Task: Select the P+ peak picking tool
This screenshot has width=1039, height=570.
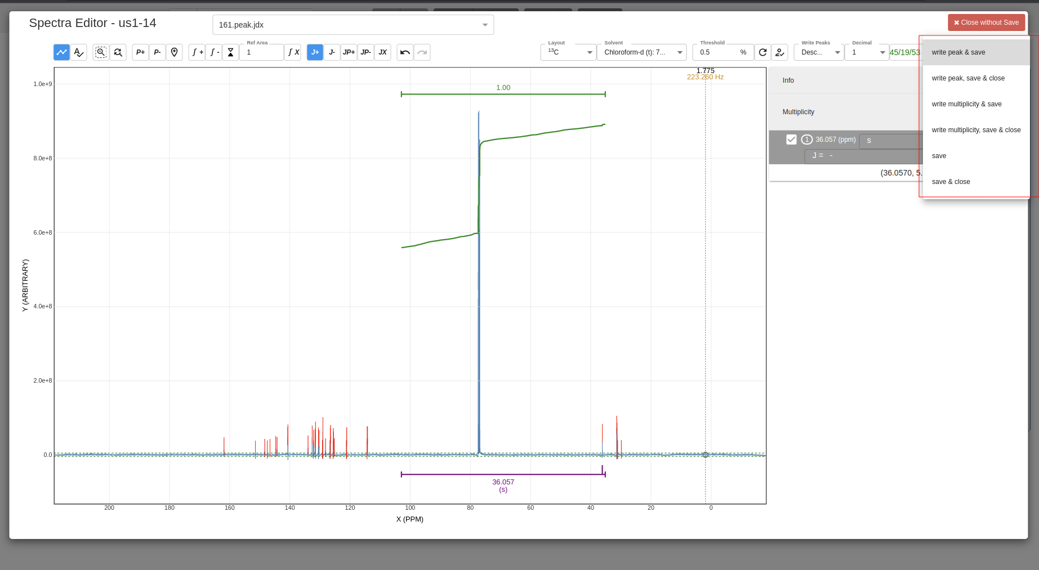Action: 140,52
